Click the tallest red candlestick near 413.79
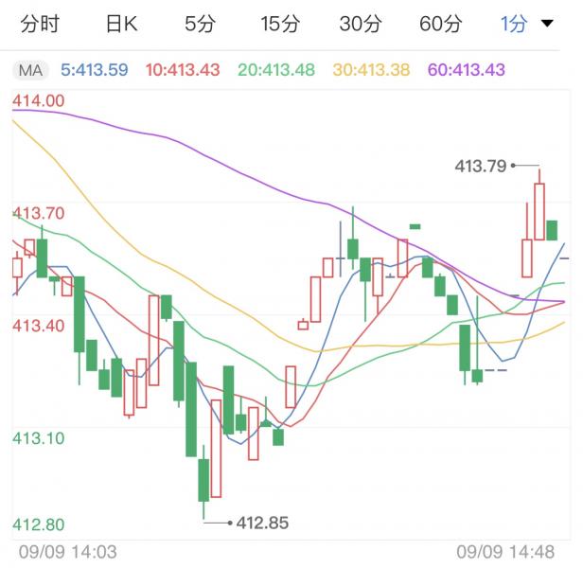The width and height of the screenshot is (583, 568). pos(539,211)
